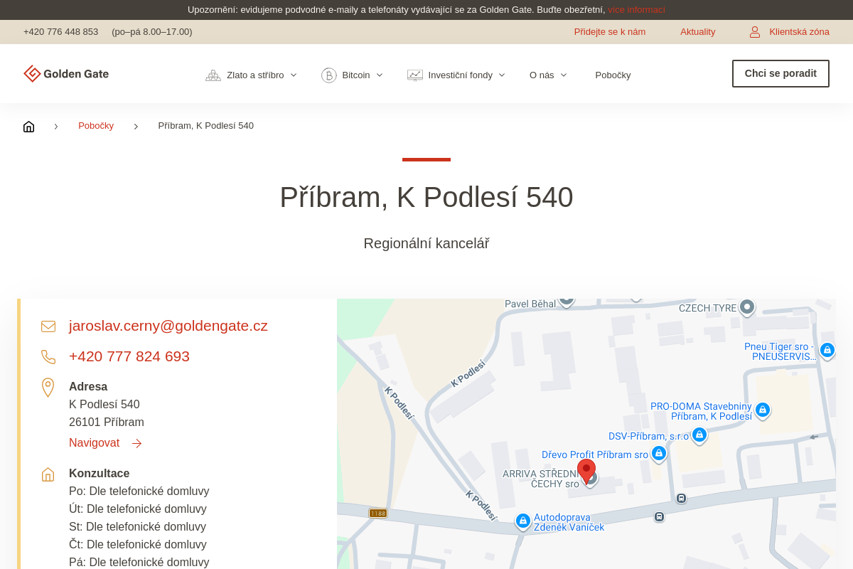Expand the Investiční fondy menu chevron

[502, 75]
